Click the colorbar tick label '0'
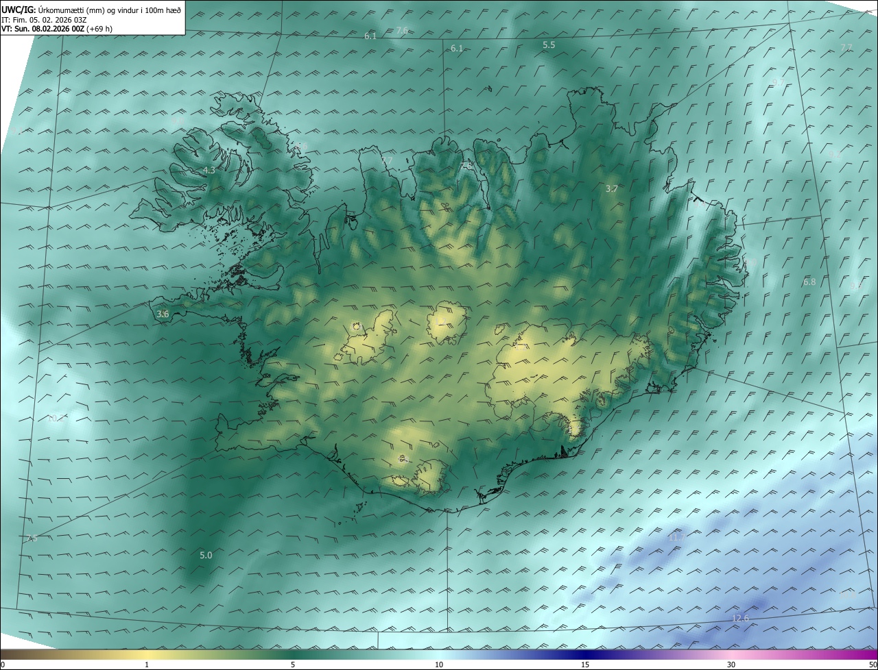The width and height of the screenshot is (878, 670). pyautogui.click(x=3, y=665)
